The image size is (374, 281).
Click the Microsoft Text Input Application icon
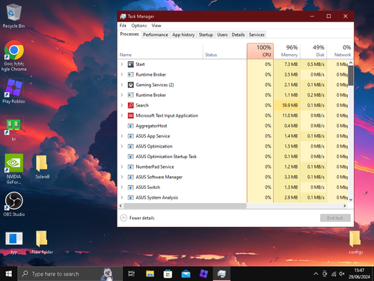tap(131, 115)
